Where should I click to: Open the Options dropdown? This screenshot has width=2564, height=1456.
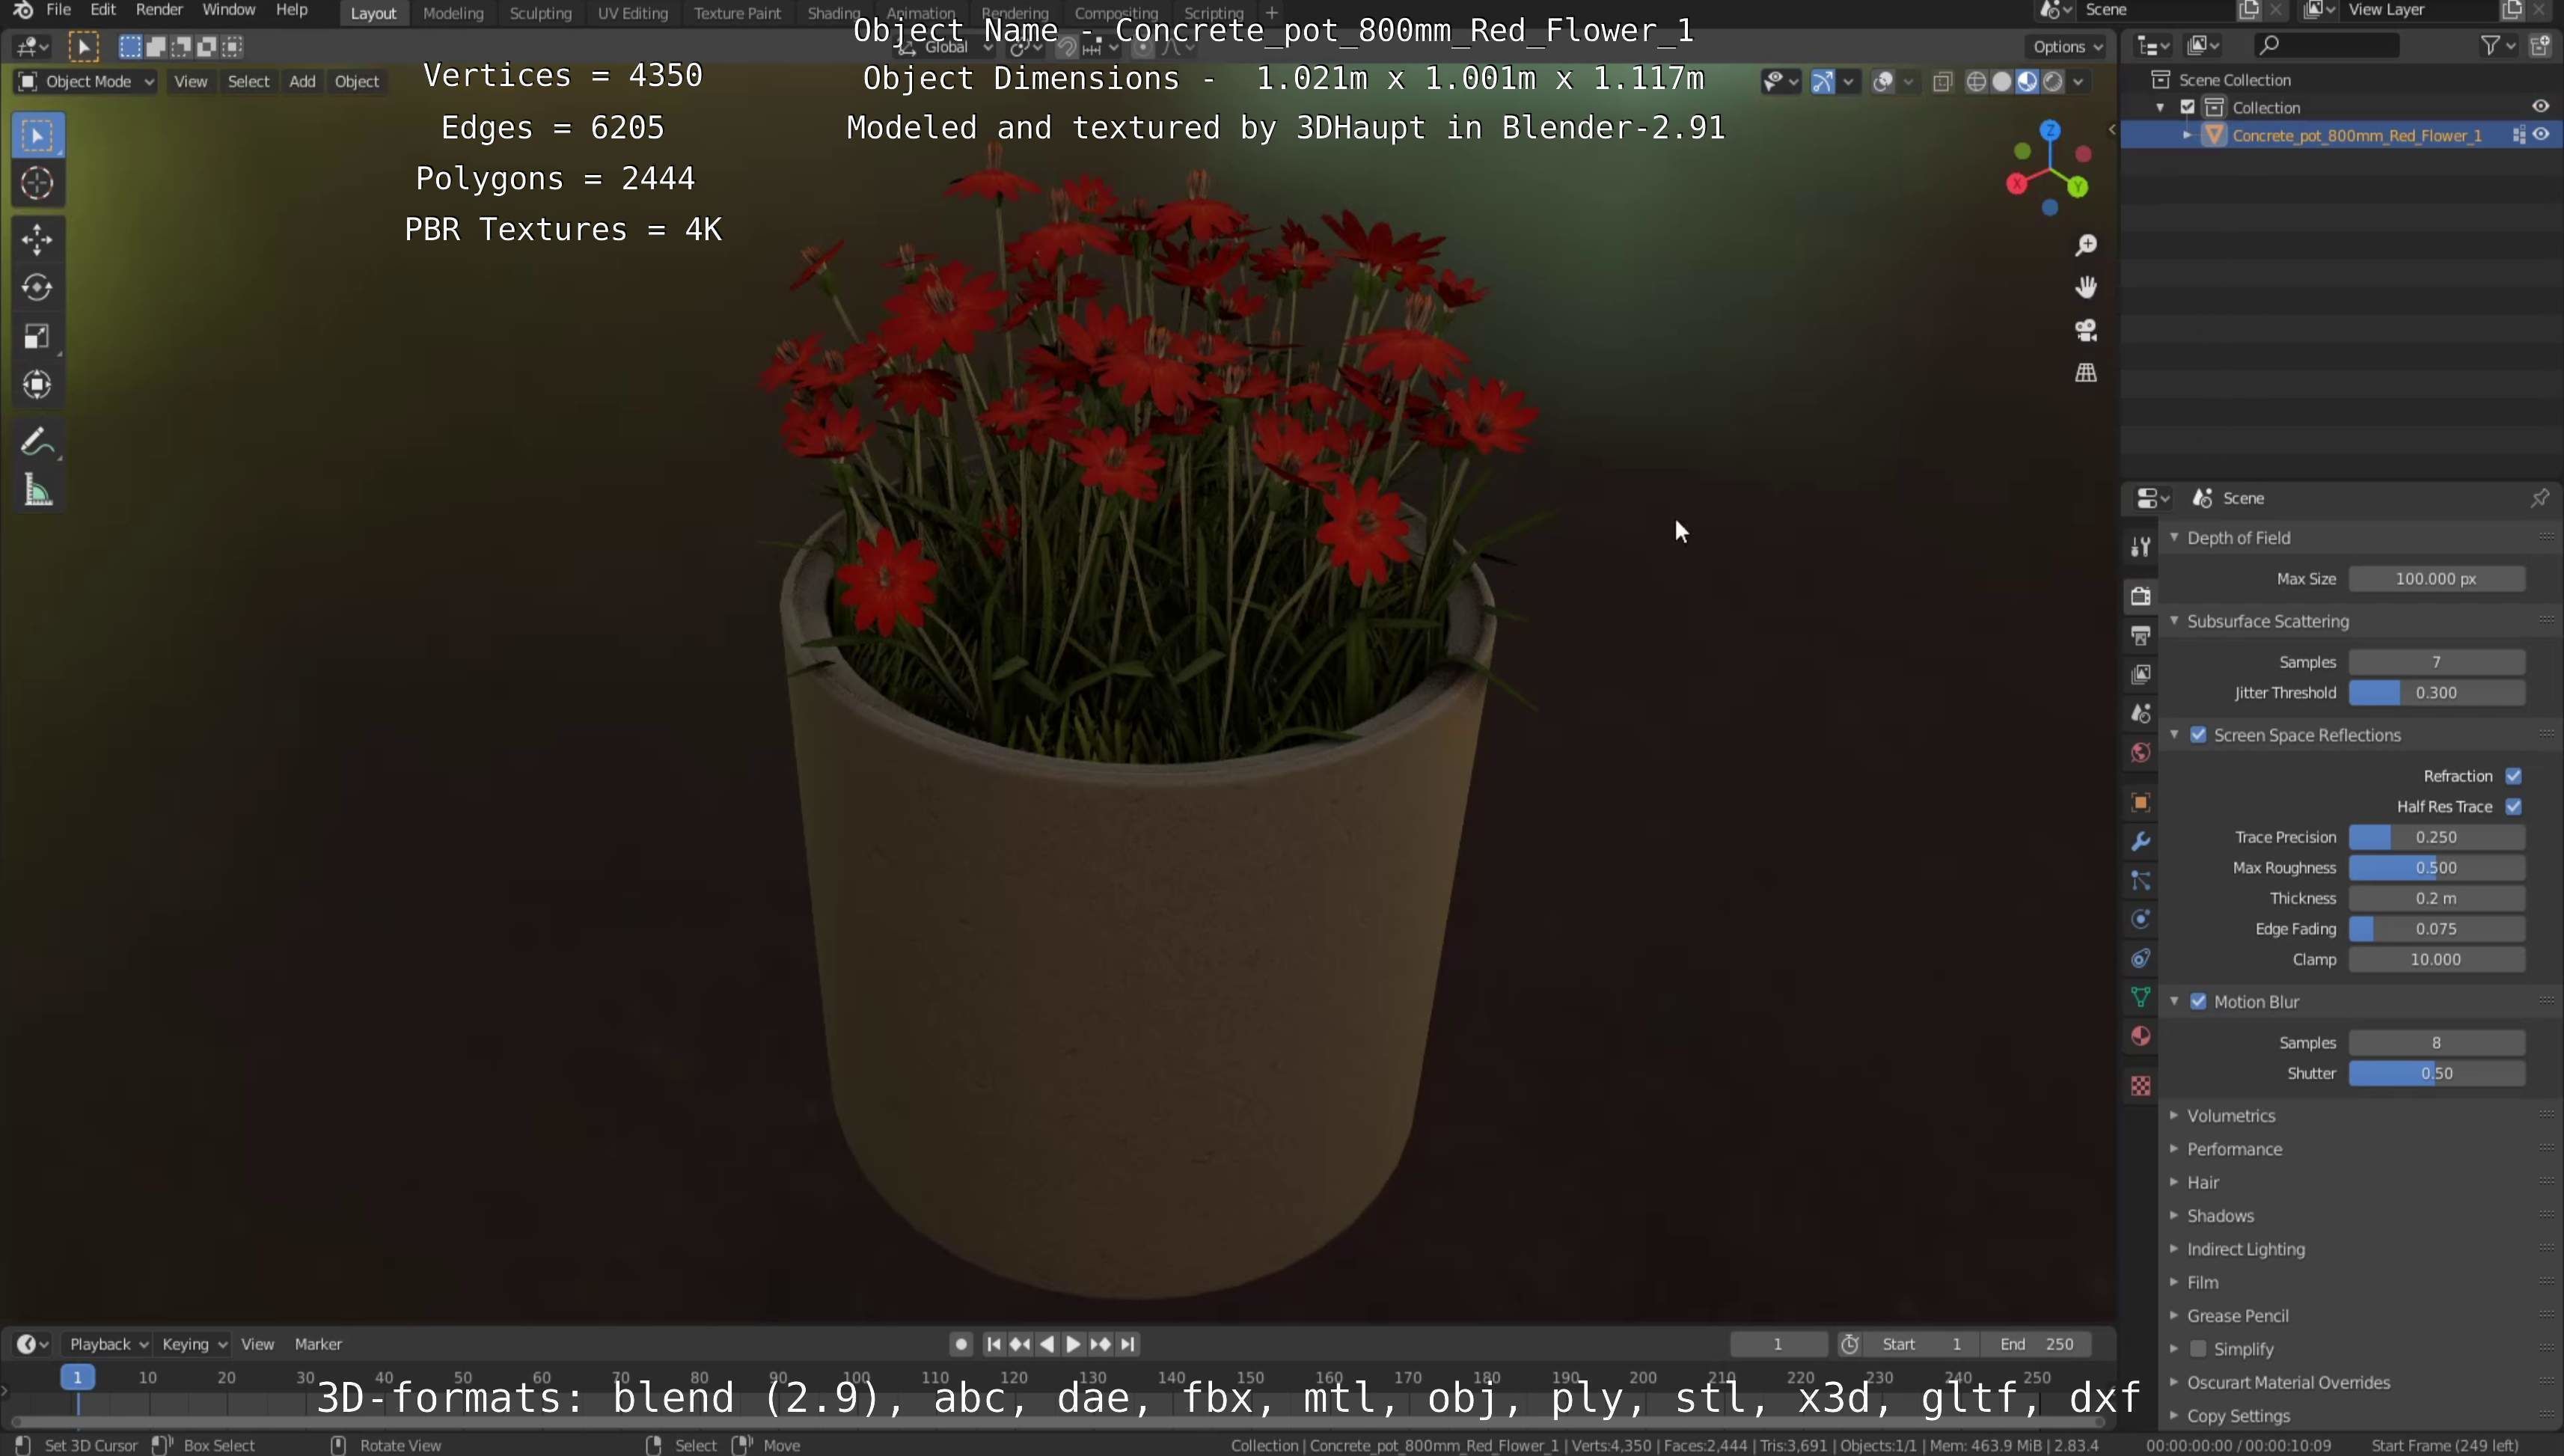2067,46
